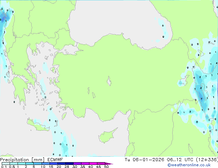The image size is (218, 168).
Task: Click the 0.1–0.5 mm palest legend swatch
Action: tap(6, 164)
